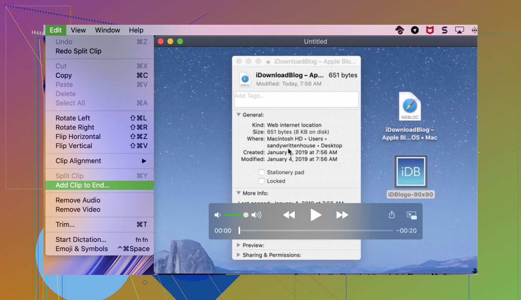Open the share icon in player controls
Viewport: 521px width, 300px height.
(x=392, y=215)
